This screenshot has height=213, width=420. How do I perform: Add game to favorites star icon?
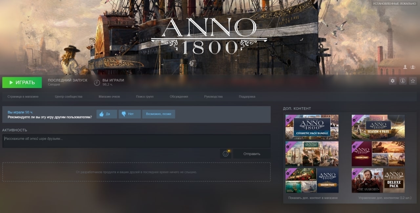pos(413,81)
